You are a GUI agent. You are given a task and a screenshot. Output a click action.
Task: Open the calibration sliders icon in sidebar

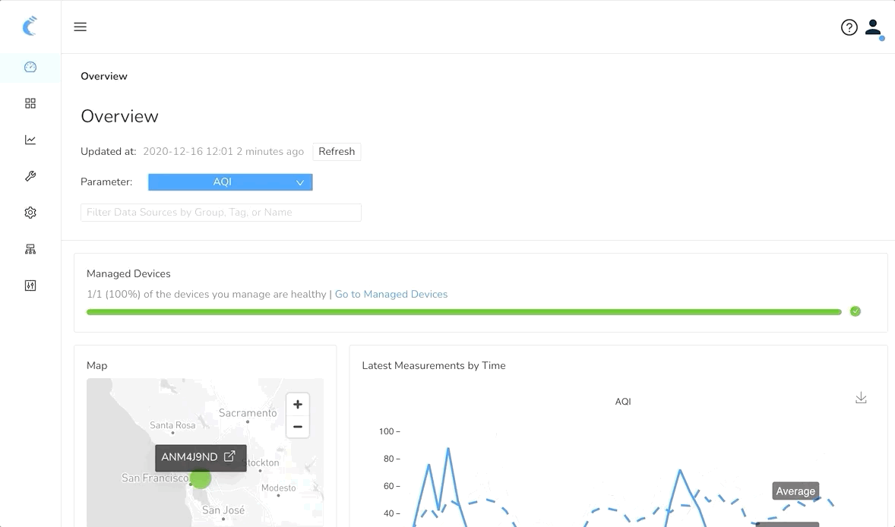pos(30,286)
